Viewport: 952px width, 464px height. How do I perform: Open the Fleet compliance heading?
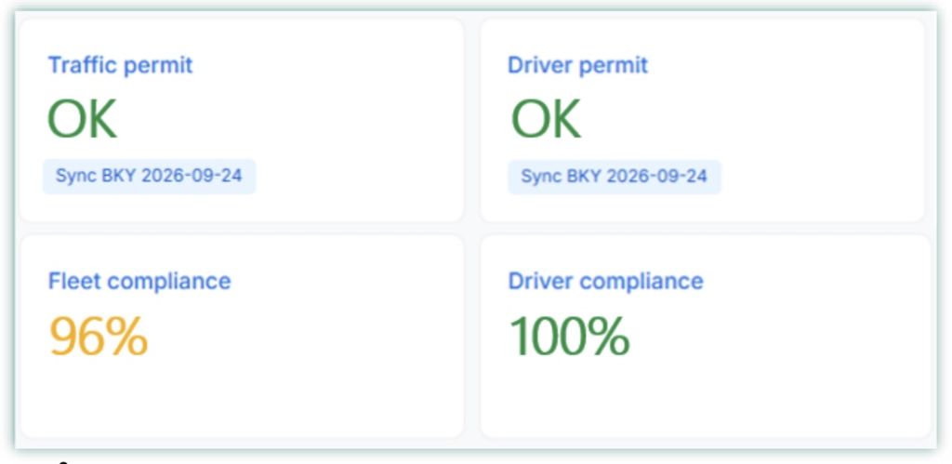[x=139, y=281]
